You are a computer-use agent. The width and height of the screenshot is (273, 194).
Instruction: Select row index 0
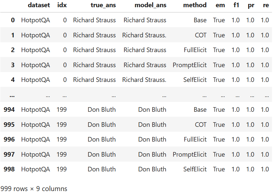tap(13, 20)
